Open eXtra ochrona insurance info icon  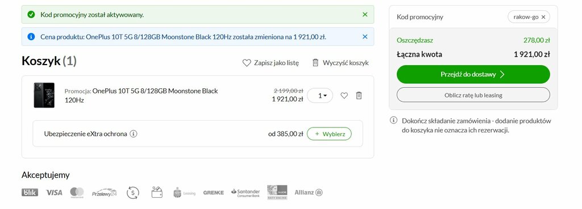[x=134, y=134]
